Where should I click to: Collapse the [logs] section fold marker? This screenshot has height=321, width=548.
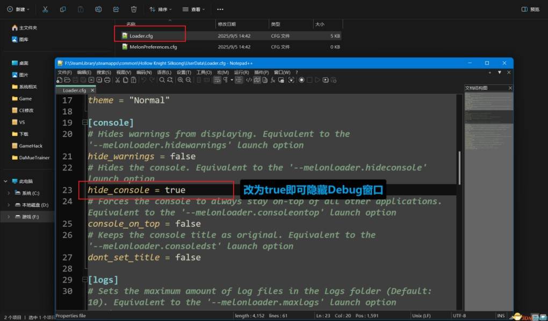pyautogui.click(x=84, y=280)
